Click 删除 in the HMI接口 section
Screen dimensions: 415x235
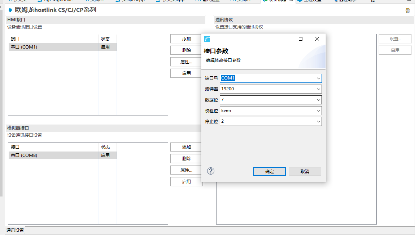186,50
